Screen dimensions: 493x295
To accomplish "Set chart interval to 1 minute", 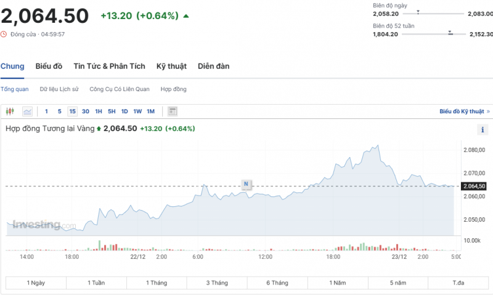I will [46, 111].
